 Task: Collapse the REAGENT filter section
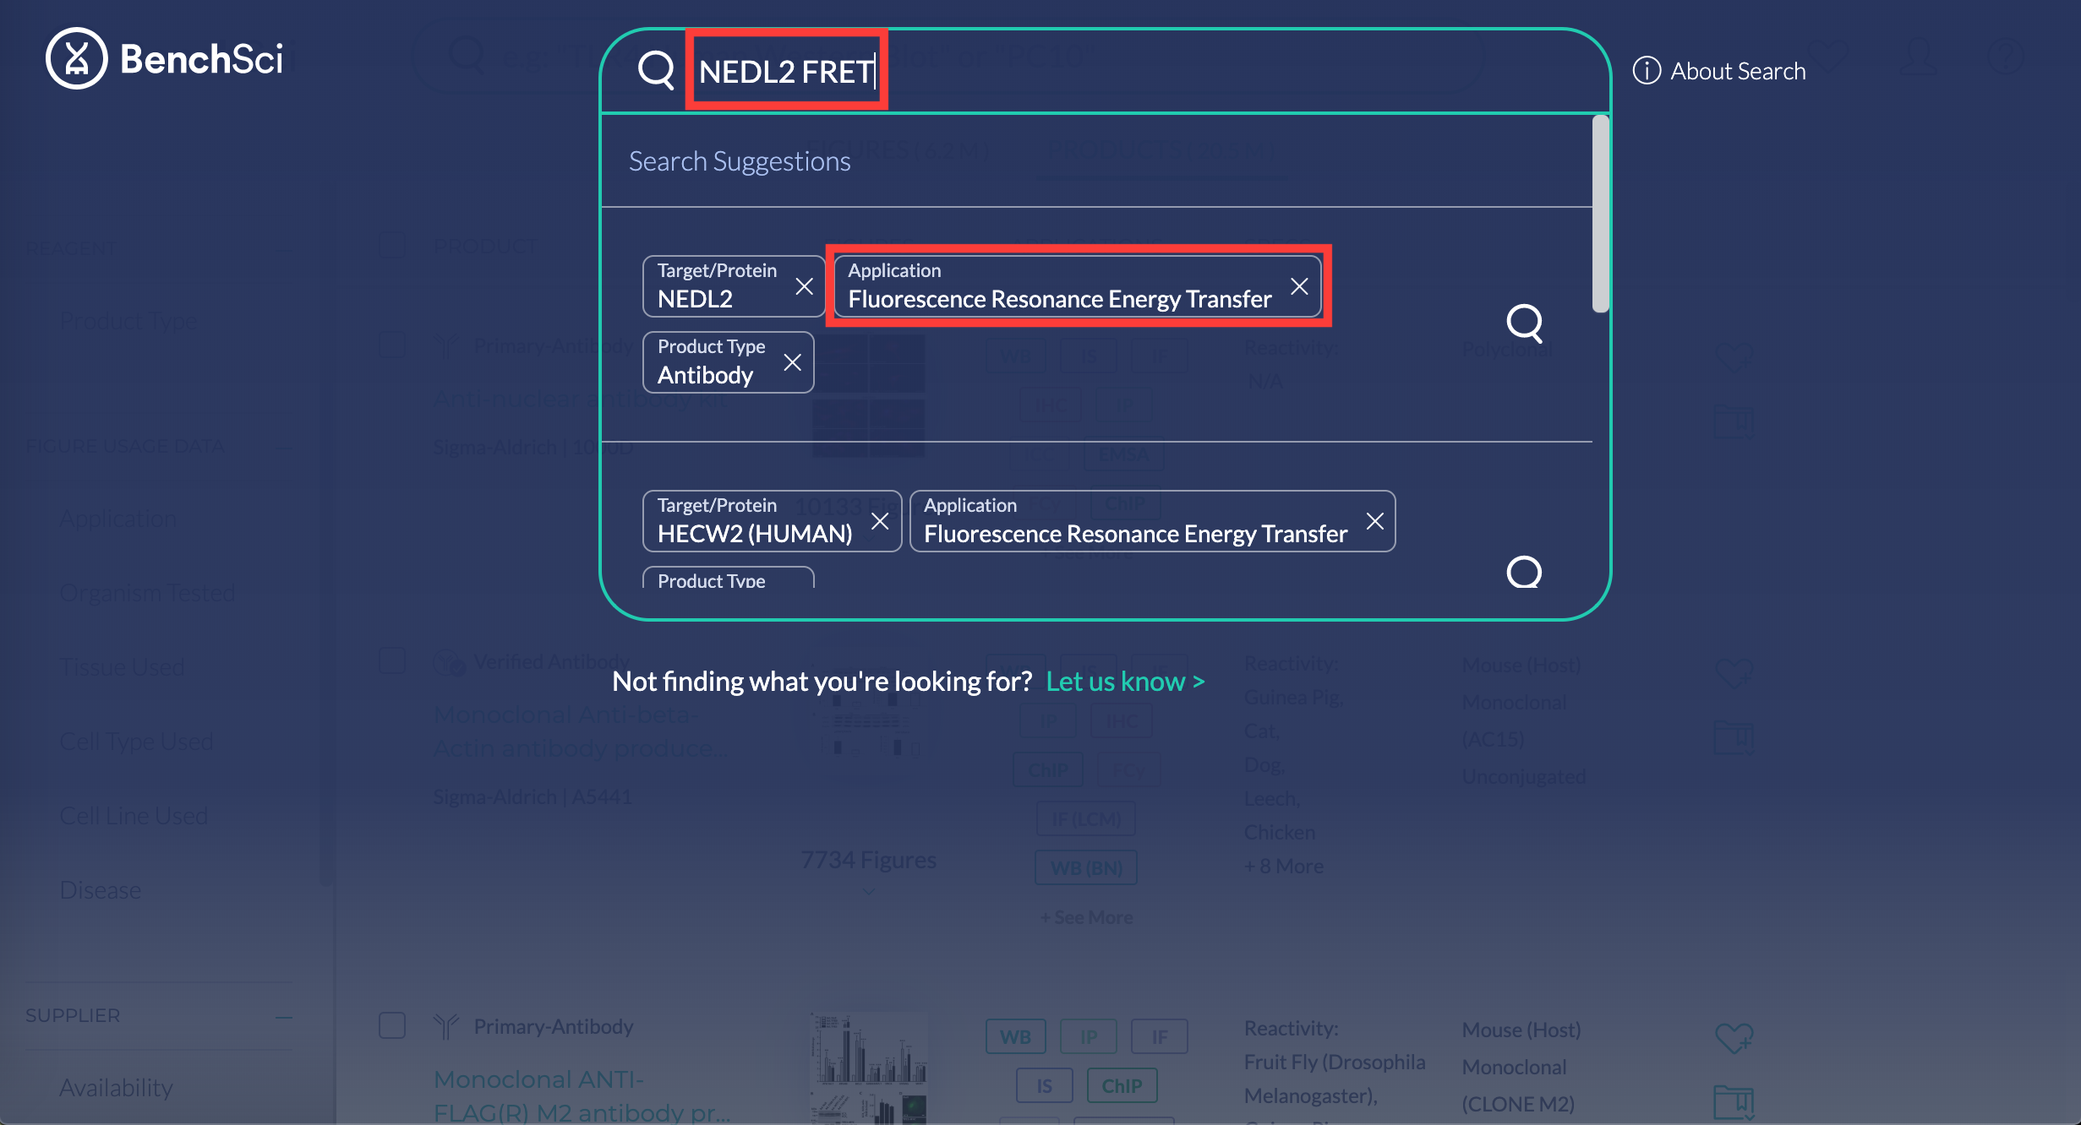(284, 249)
